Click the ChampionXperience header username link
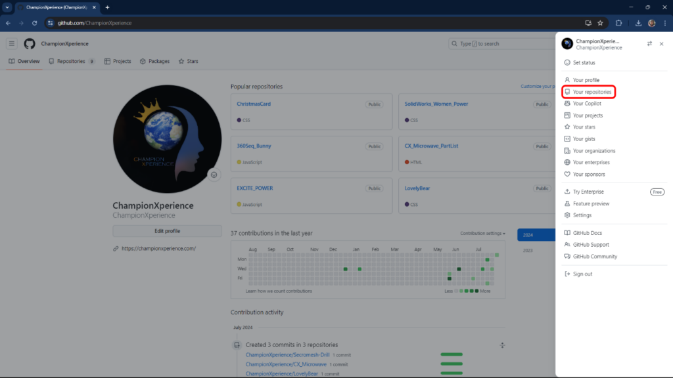 pos(65,44)
